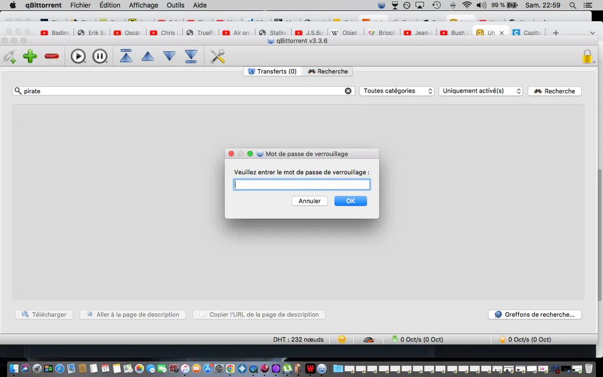Open the Édition menu
Screen dimensions: 603x377
point(110,5)
